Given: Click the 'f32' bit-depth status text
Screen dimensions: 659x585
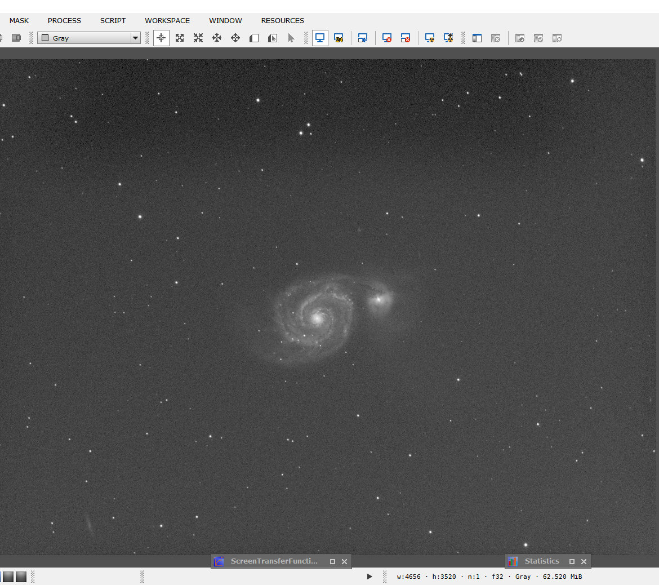Looking at the screenshot, I should pyautogui.click(x=497, y=577).
